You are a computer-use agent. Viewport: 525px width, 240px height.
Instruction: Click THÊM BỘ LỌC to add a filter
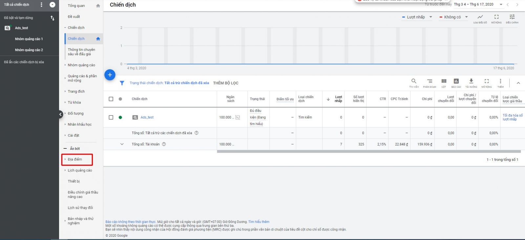click(226, 83)
